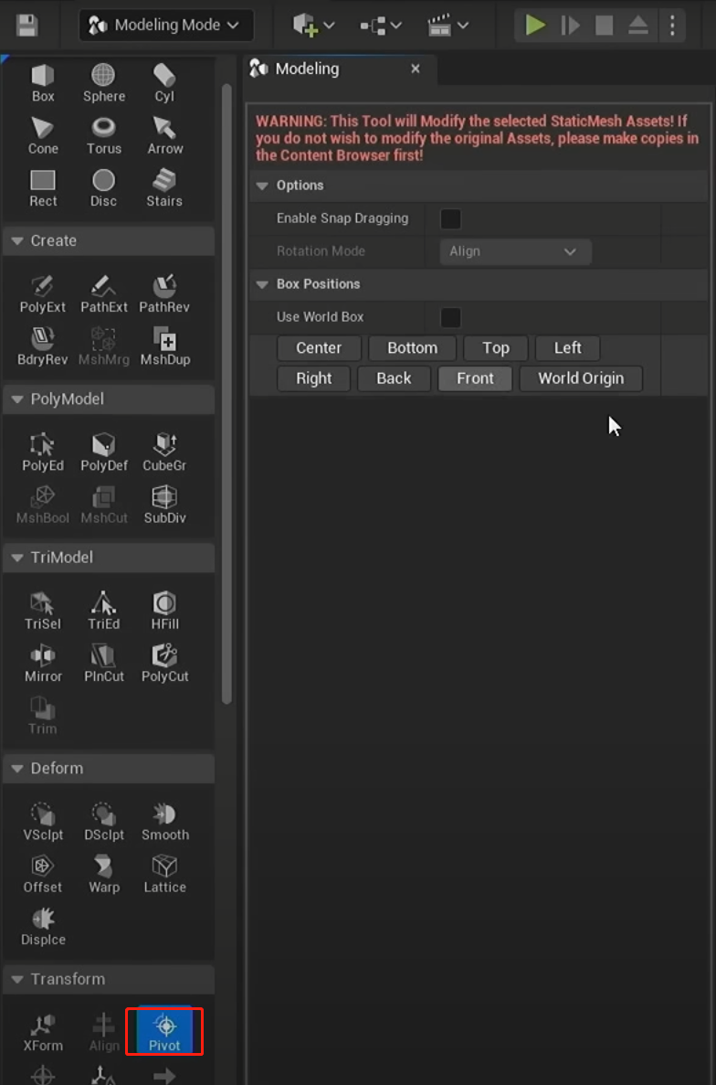Open the DSclpt sculpt tool
Image resolution: width=716 pixels, height=1085 pixels.
(x=104, y=822)
